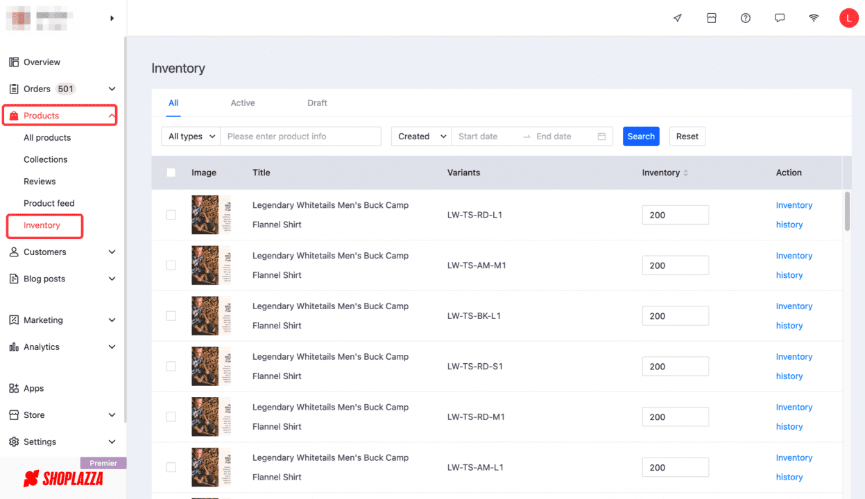This screenshot has height=499, width=865.
Task: Click the Shoplazza logo
Action: (x=63, y=478)
